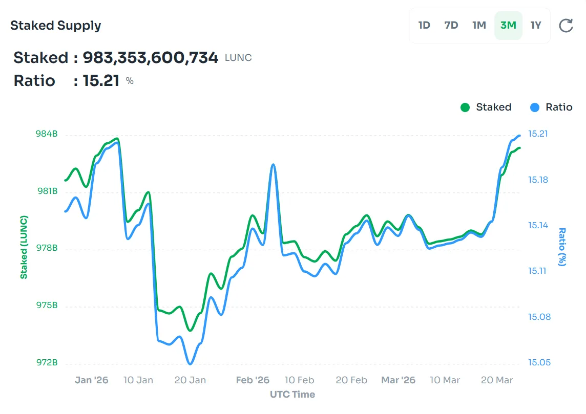Click the Ratio (%) right axis title
The image size is (586, 414).
click(x=562, y=247)
